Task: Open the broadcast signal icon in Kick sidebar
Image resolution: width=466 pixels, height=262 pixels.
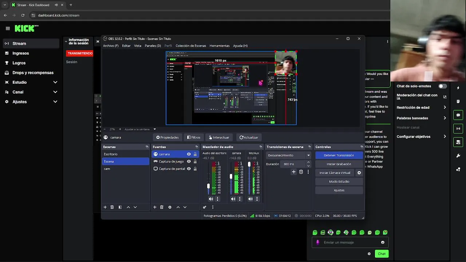Action: point(458,128)
